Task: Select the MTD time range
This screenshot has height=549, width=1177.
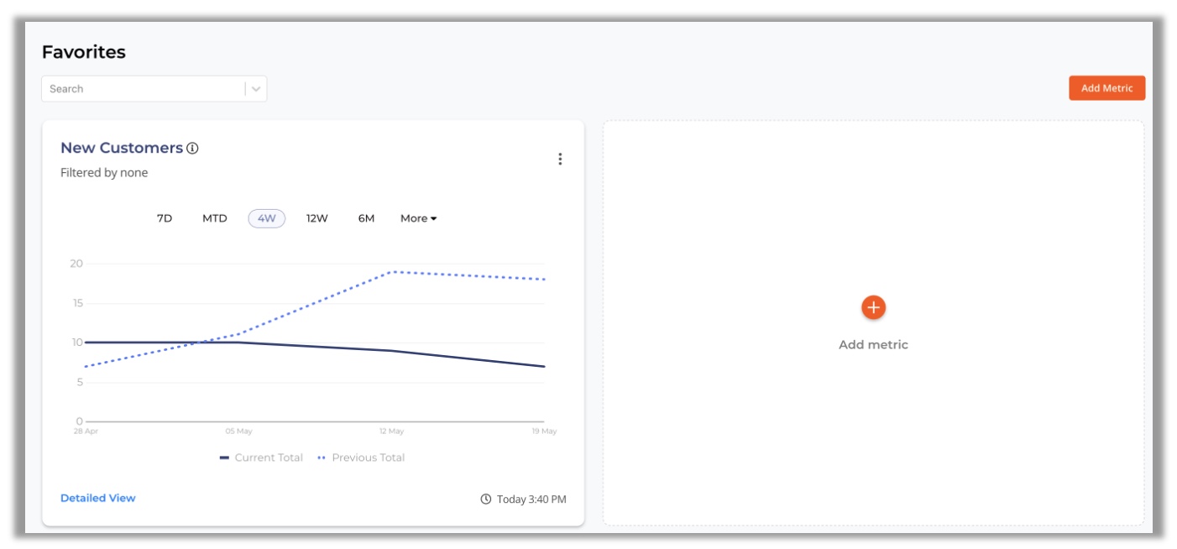Action: (x=215, y=218)
